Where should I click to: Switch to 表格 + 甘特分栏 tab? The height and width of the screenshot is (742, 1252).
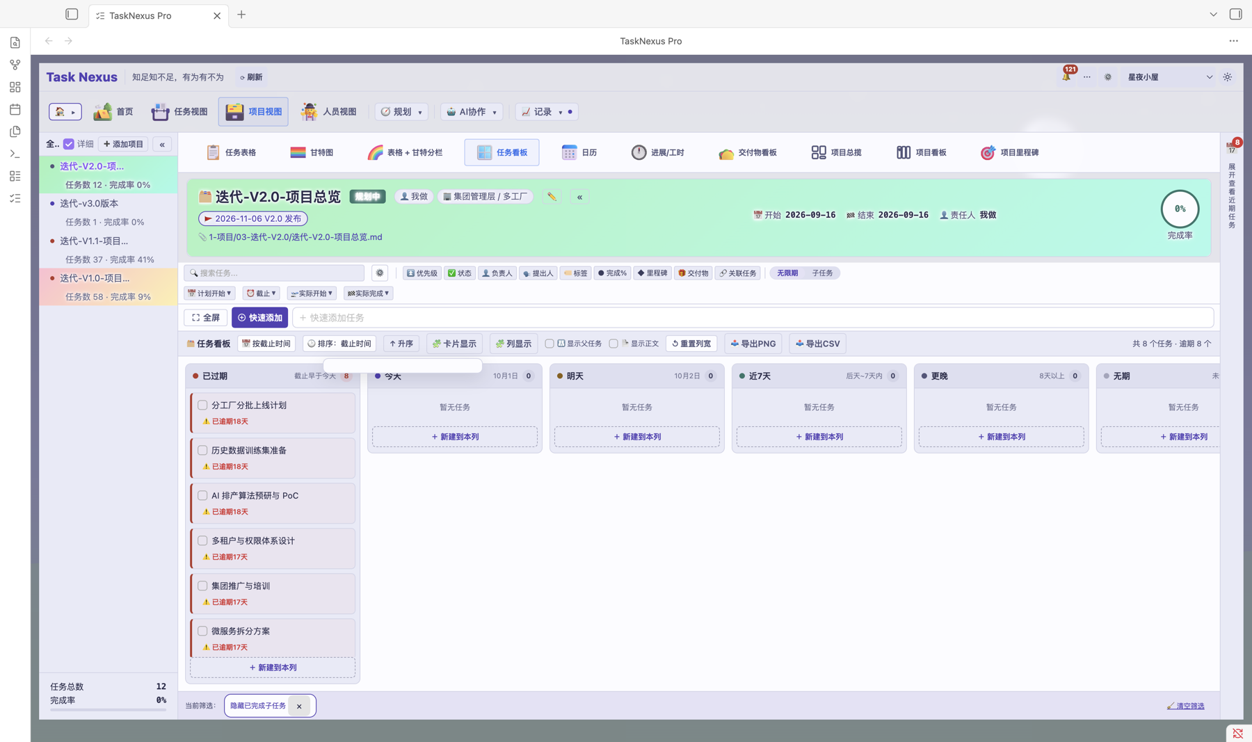[405, 152]
